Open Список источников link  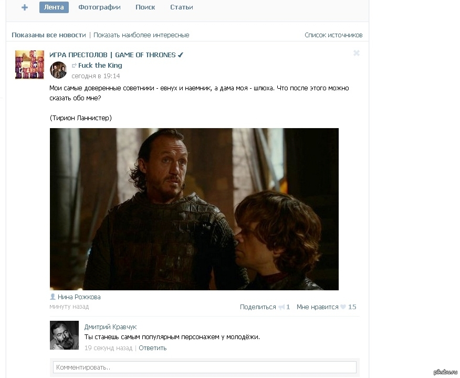click(333, 35)
